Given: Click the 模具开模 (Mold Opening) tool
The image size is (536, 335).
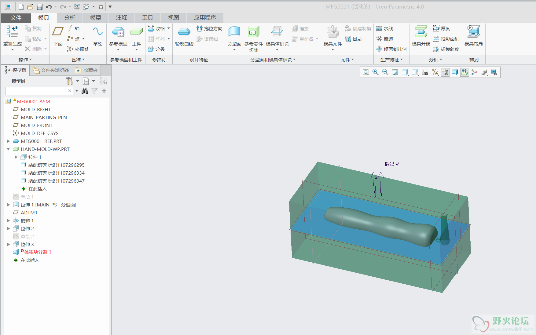Looking at the screenshot, I should 421,36.
